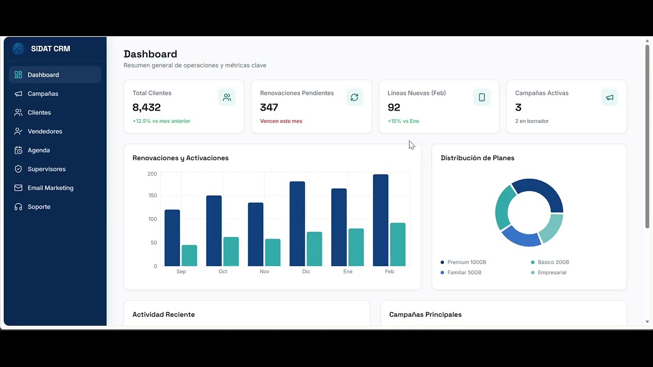Image resolution: width=653 pixels, height=367 pixels.
Task: Click the dark blue Oct bar
Action: (214, 231)
